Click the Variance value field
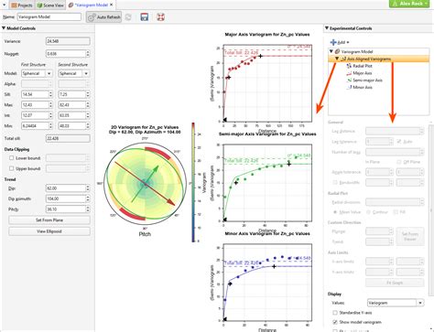Viewport: 434px width, 332px height. tap(68, 41)
